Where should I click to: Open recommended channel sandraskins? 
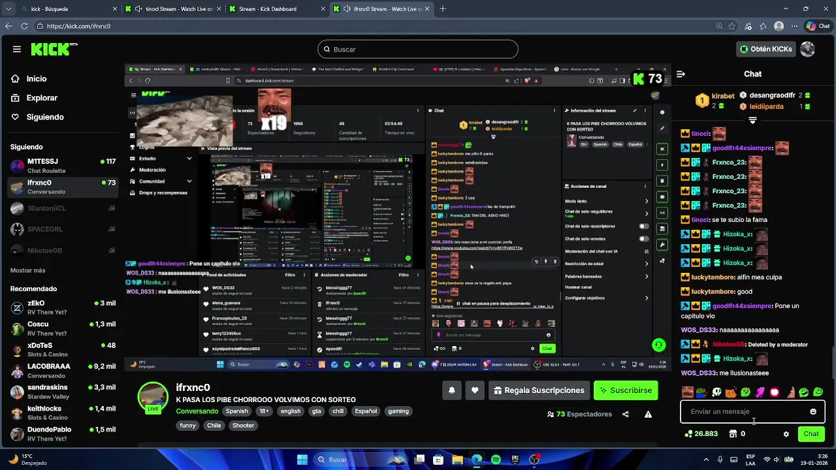coord(63,392)
